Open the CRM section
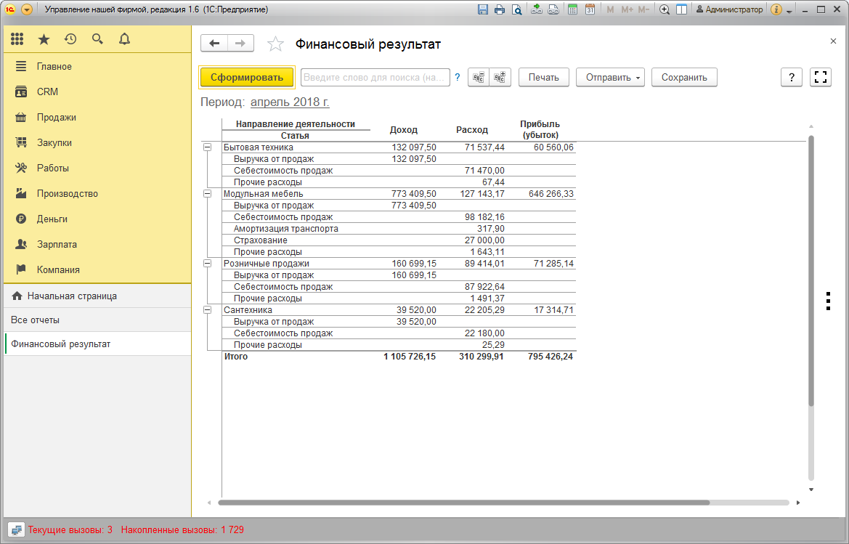The width and height of the screenshot is (849, 544). pos(97,92)
